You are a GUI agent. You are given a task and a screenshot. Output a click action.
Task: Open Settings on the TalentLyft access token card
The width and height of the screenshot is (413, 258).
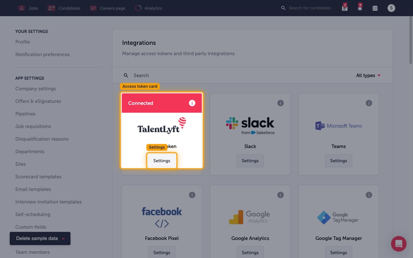(162, 161)
